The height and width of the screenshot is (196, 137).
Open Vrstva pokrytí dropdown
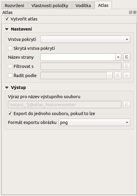click(85, 39)
